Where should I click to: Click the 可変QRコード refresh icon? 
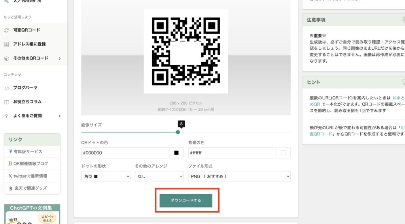(6, 30)
